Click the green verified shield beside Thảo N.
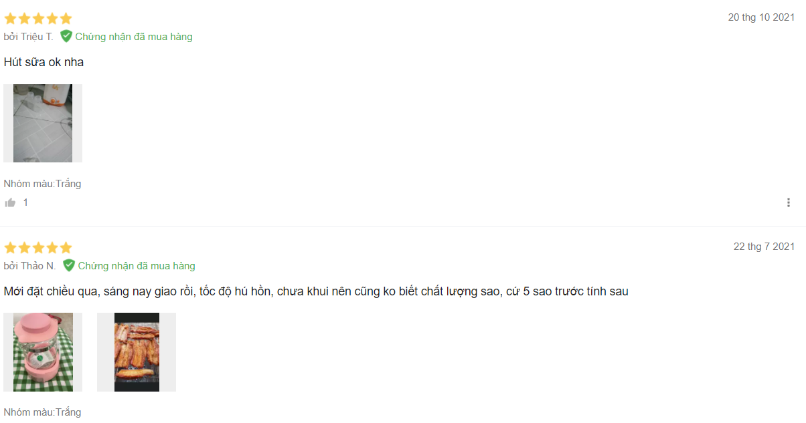Viewport: 806px width, 423px height. coord(68,265)
